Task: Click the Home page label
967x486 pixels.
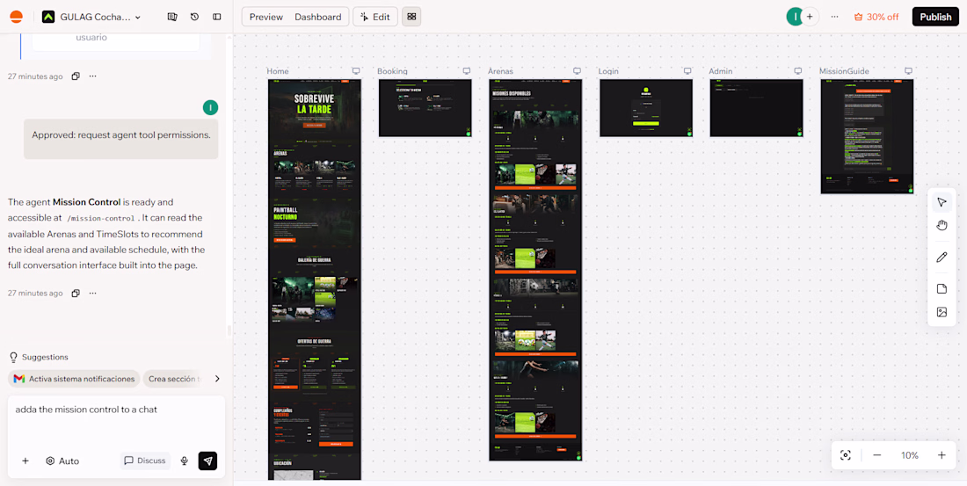Action: 278,71
